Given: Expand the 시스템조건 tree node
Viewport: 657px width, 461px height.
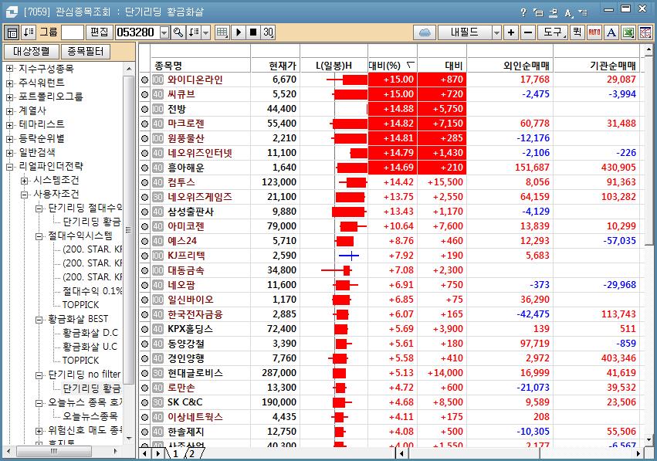Looking at the screenshot, I should [x=24, y=181].
